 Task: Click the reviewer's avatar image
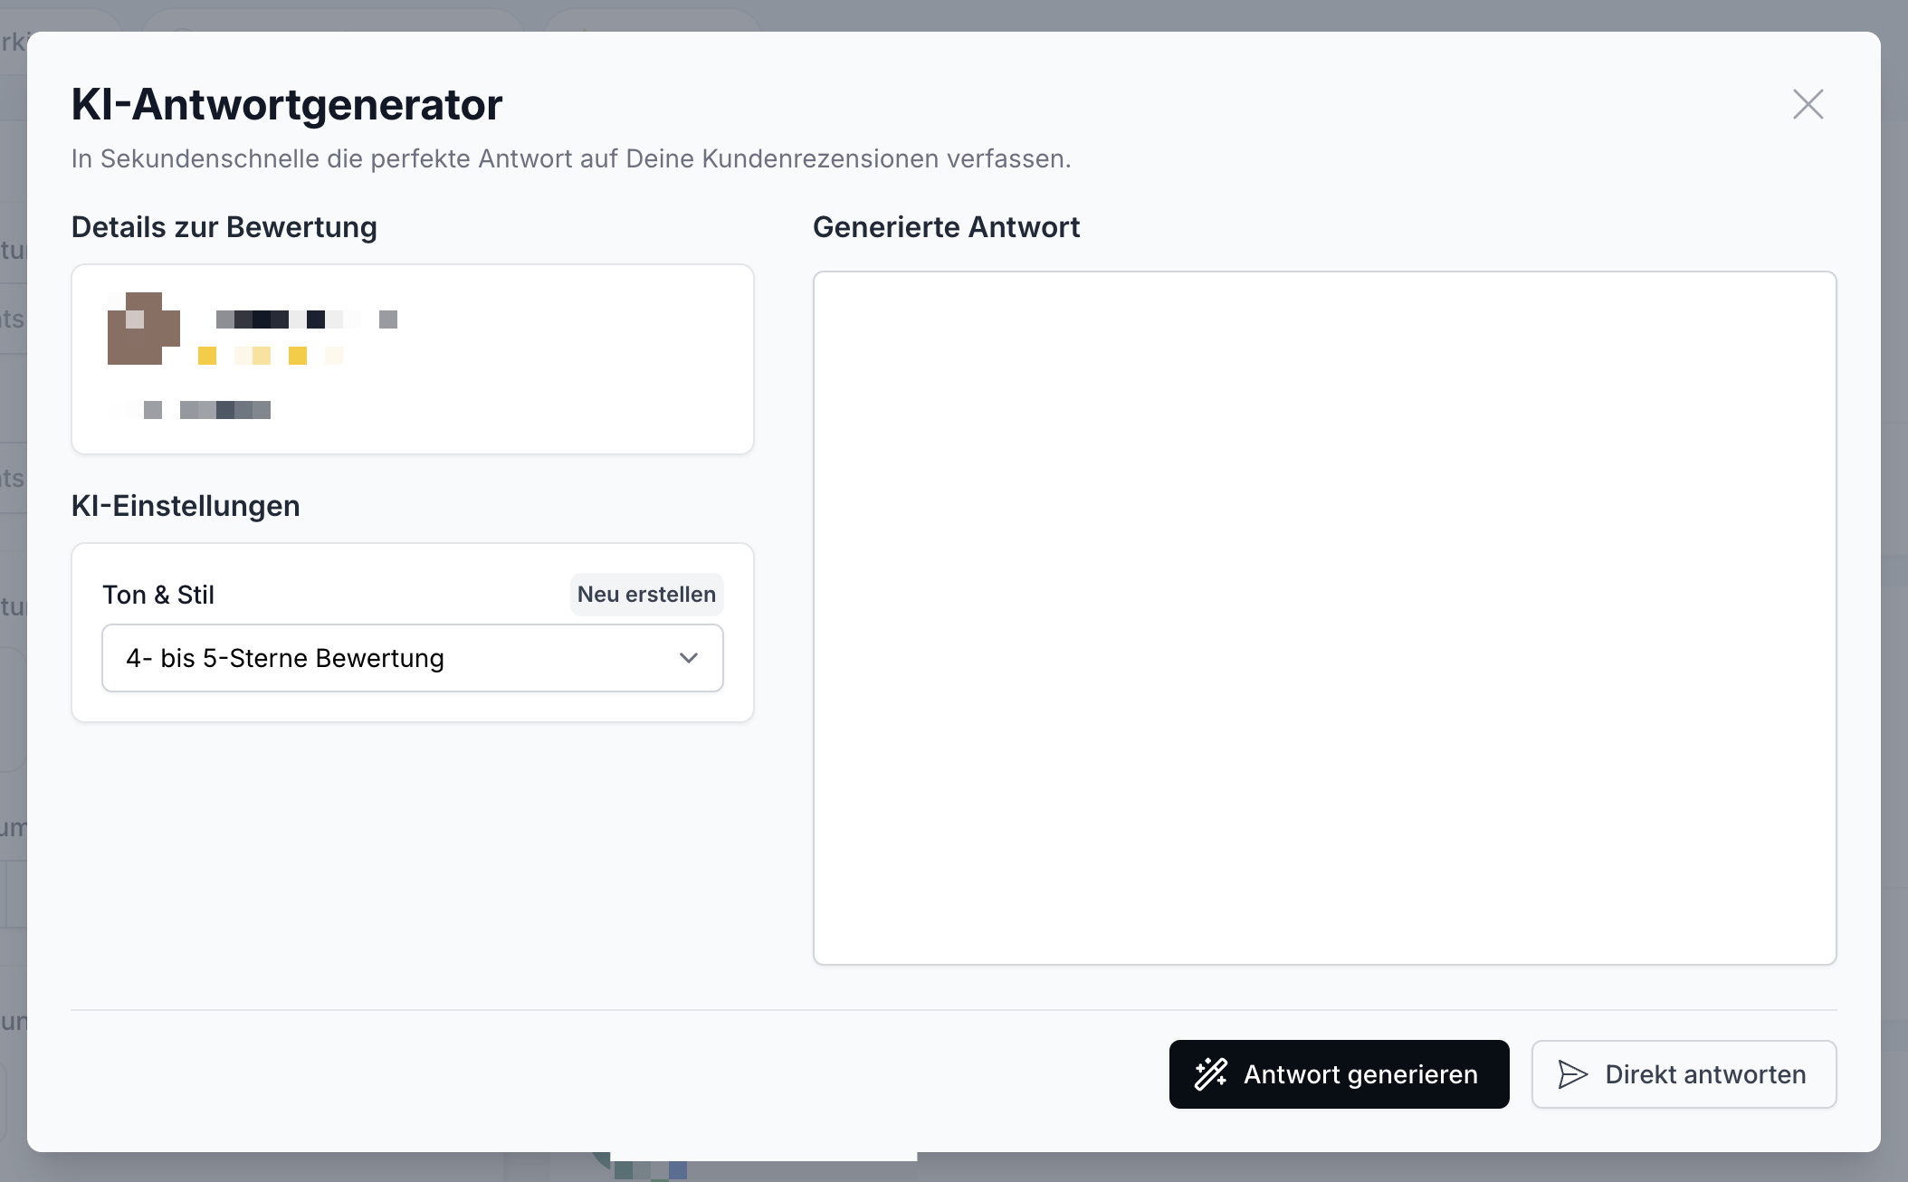(x=143, y=329)
